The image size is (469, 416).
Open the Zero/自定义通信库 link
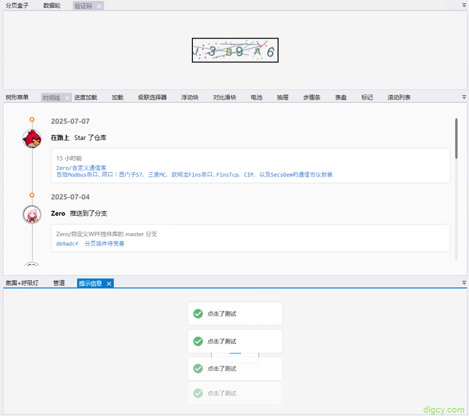81,168
